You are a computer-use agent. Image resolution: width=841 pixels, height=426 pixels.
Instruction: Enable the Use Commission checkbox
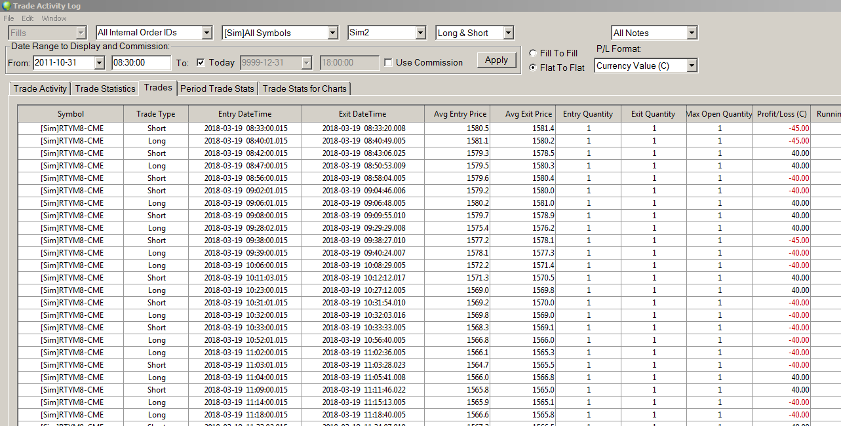tap(389, 63)
